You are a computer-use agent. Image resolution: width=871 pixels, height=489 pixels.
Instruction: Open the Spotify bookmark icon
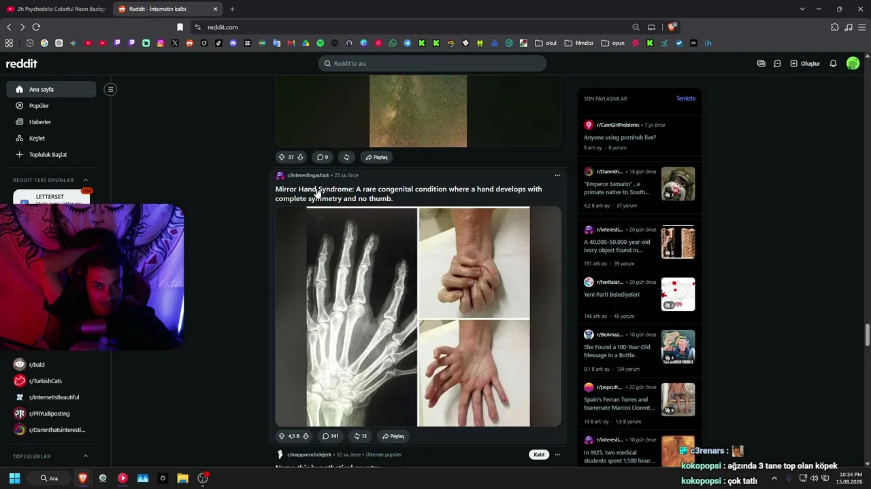[x=320, y=43]
